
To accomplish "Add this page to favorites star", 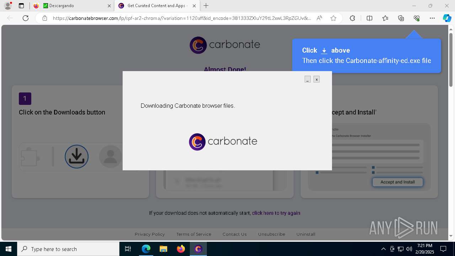I will pyautogui.click(x=333, y=18).
